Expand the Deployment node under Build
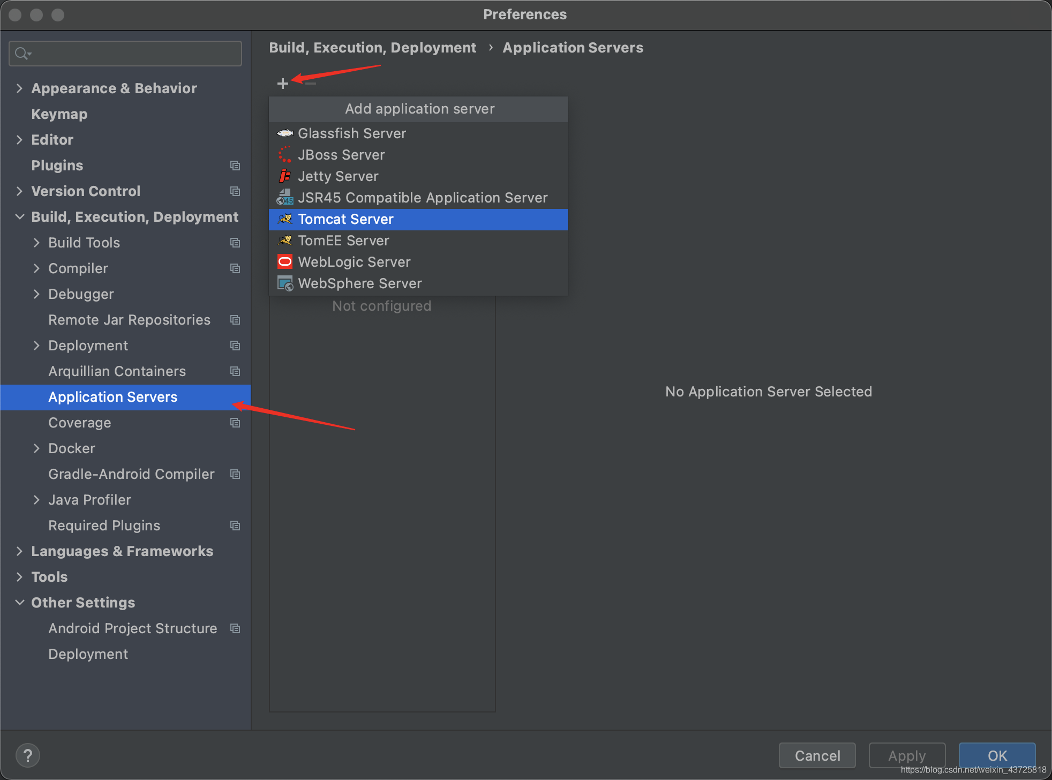1052x780 pixels. 36,346
